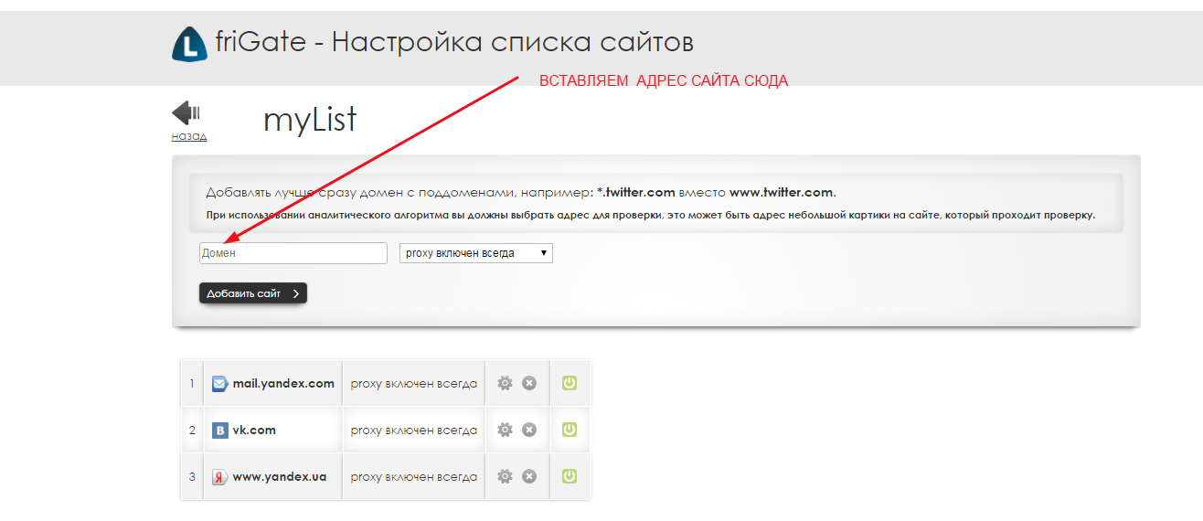Open gear settings for mail.yandex.com

tap(505, 383)
